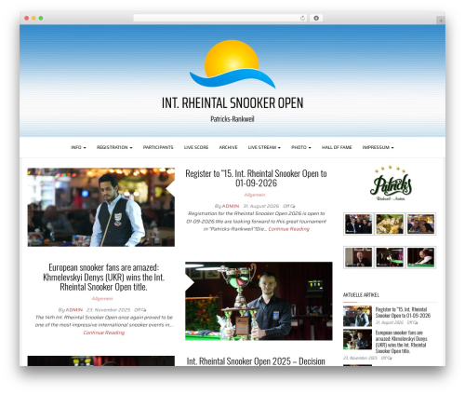
Task: Open the HALL OF FAME menu item
Action: click(337, 147)
